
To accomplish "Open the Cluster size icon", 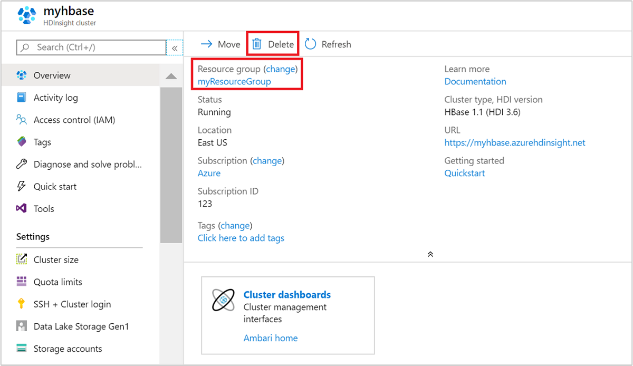I will 22,259.
